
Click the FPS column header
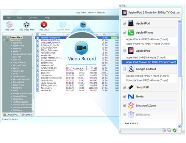pyautogui.click(x=105, y=34)
